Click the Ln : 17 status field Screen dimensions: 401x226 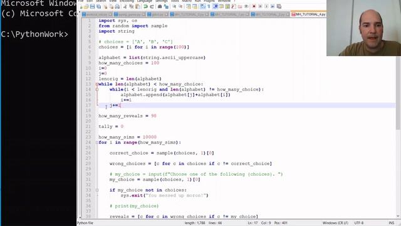253,223
